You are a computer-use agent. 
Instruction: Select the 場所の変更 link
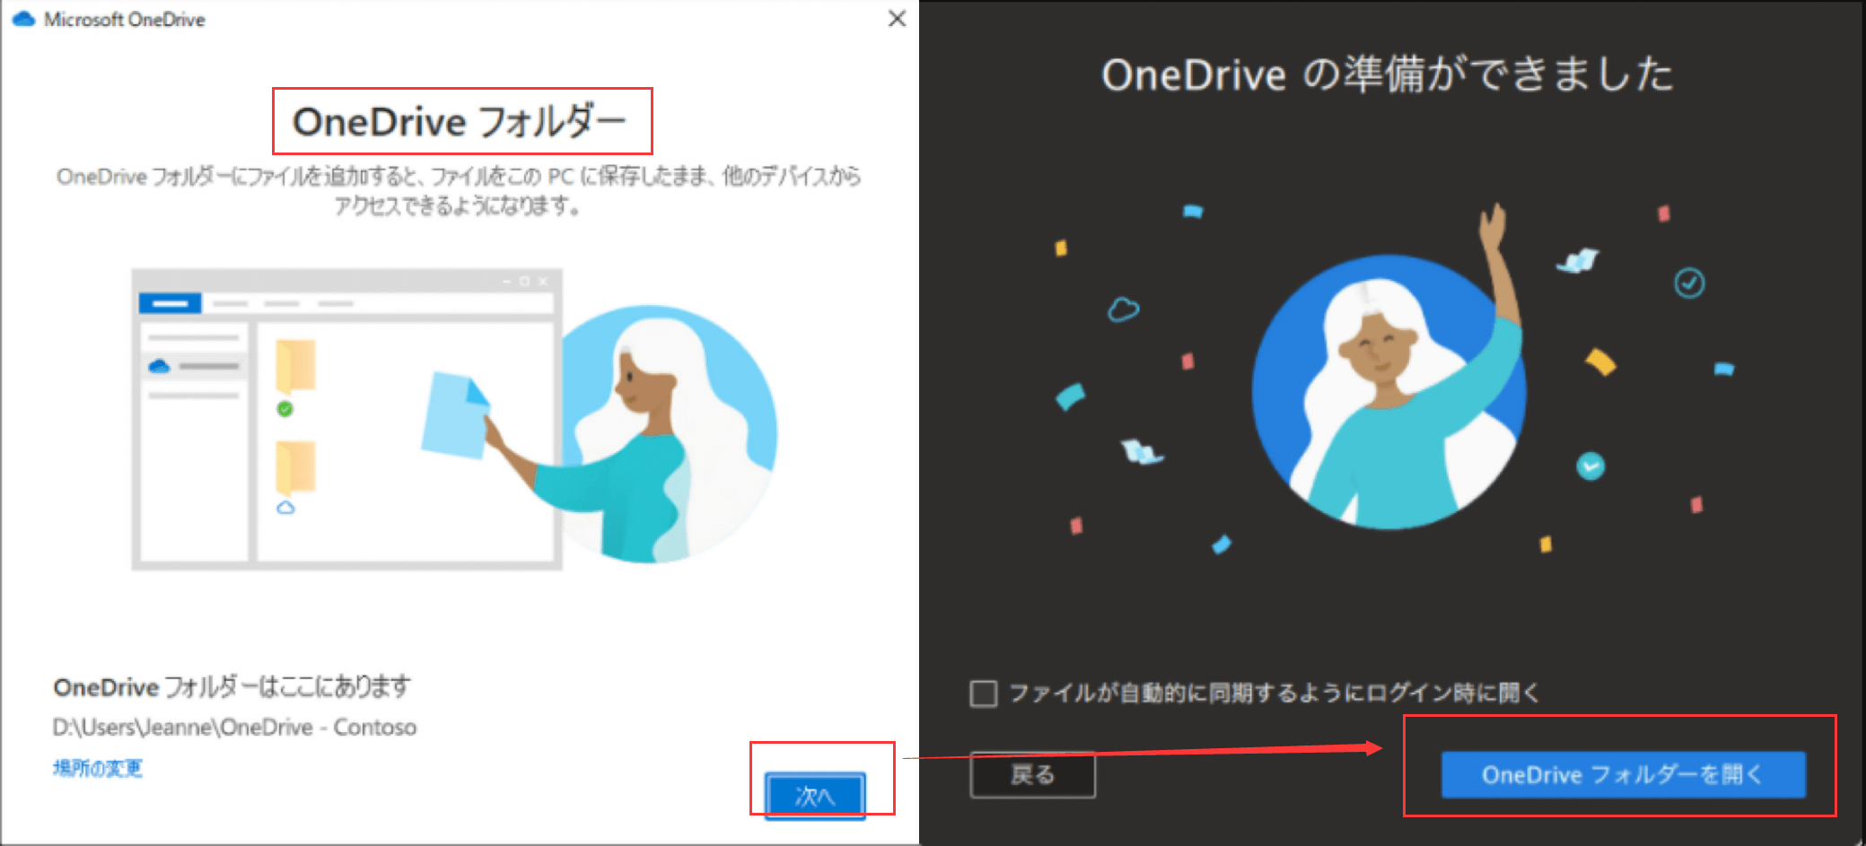click(x=99, y=768)
